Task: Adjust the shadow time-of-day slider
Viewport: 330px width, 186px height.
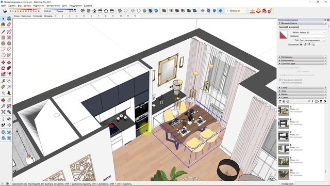Action: 60,9
